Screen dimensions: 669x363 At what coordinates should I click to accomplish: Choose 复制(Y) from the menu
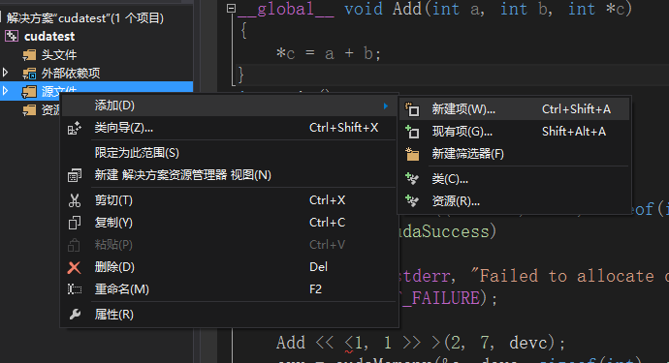(x=230, y=223)
